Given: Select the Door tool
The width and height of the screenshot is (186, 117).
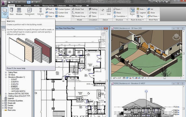Looking at the screenshot, I should pos(12,12).
